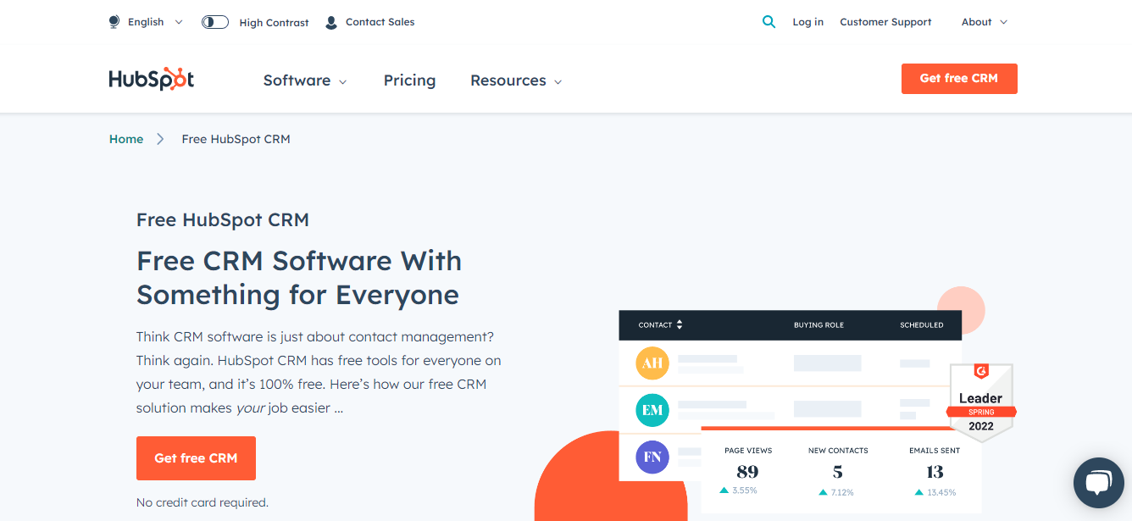Open the chat widget bubble
Viewport: 1132px width, 521px height.
[1098, 483]
